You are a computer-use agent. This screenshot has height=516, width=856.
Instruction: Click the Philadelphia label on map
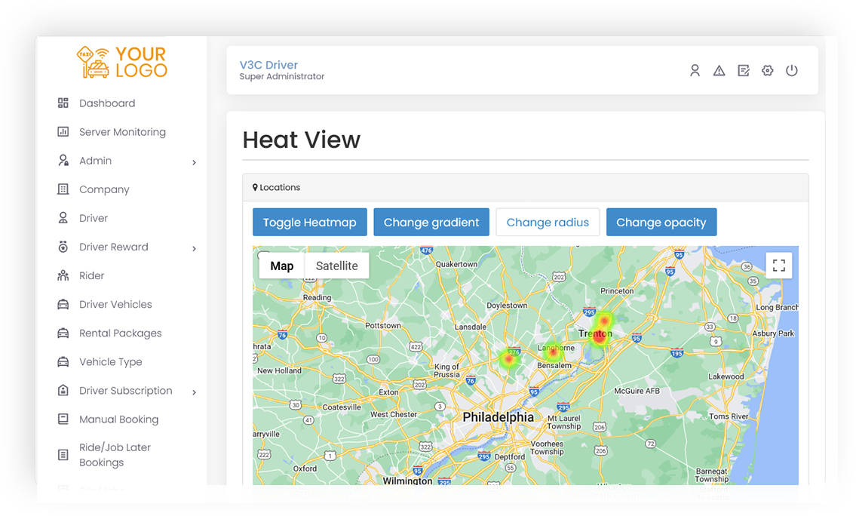(499, 417)
